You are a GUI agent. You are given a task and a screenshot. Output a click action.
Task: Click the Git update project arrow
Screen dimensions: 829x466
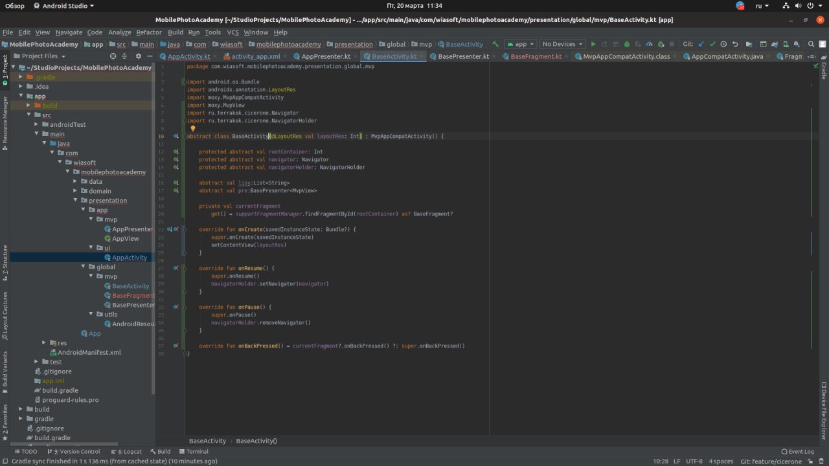coord(701,44)
